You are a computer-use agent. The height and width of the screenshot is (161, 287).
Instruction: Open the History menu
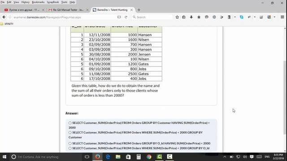click(x=25, y=2)
